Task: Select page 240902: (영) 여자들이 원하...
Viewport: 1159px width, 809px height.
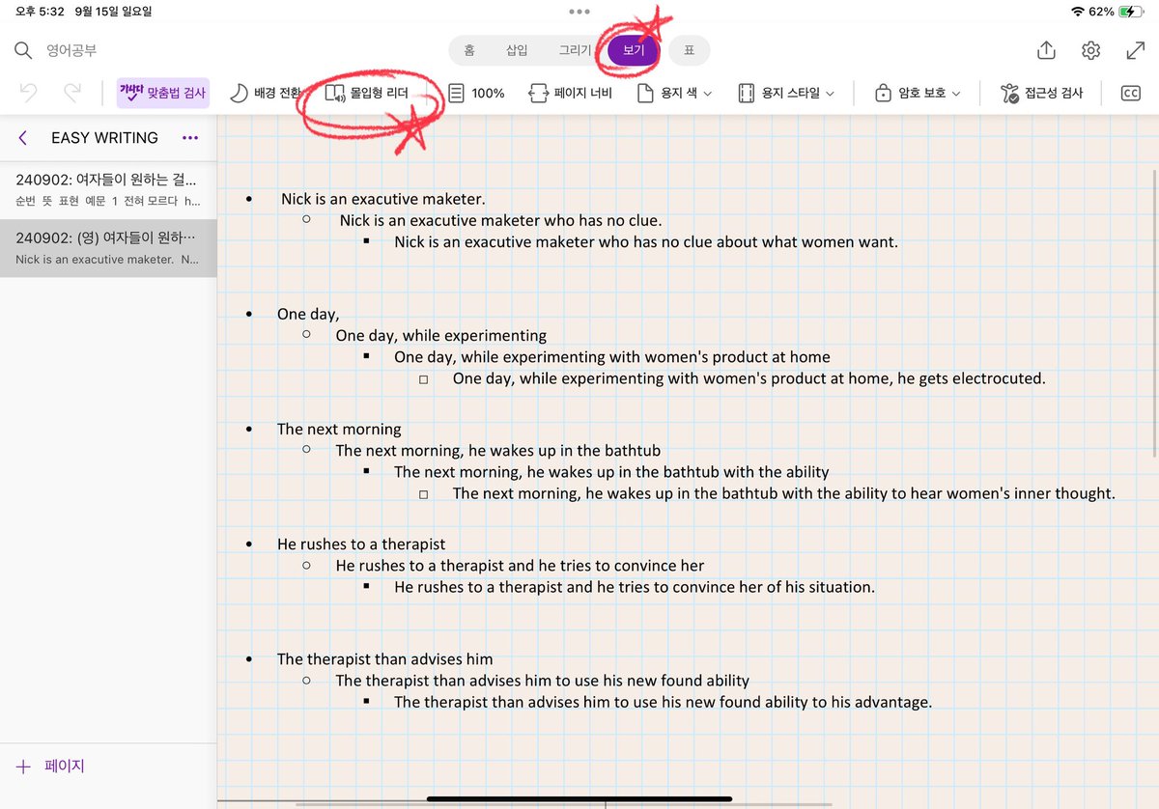Action: coord(108,248)
